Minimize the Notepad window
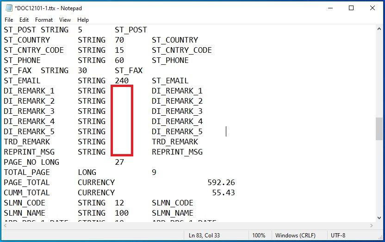The height and width of the screenshot is (242, 385). pyautogui.click(x=330, y=8)
